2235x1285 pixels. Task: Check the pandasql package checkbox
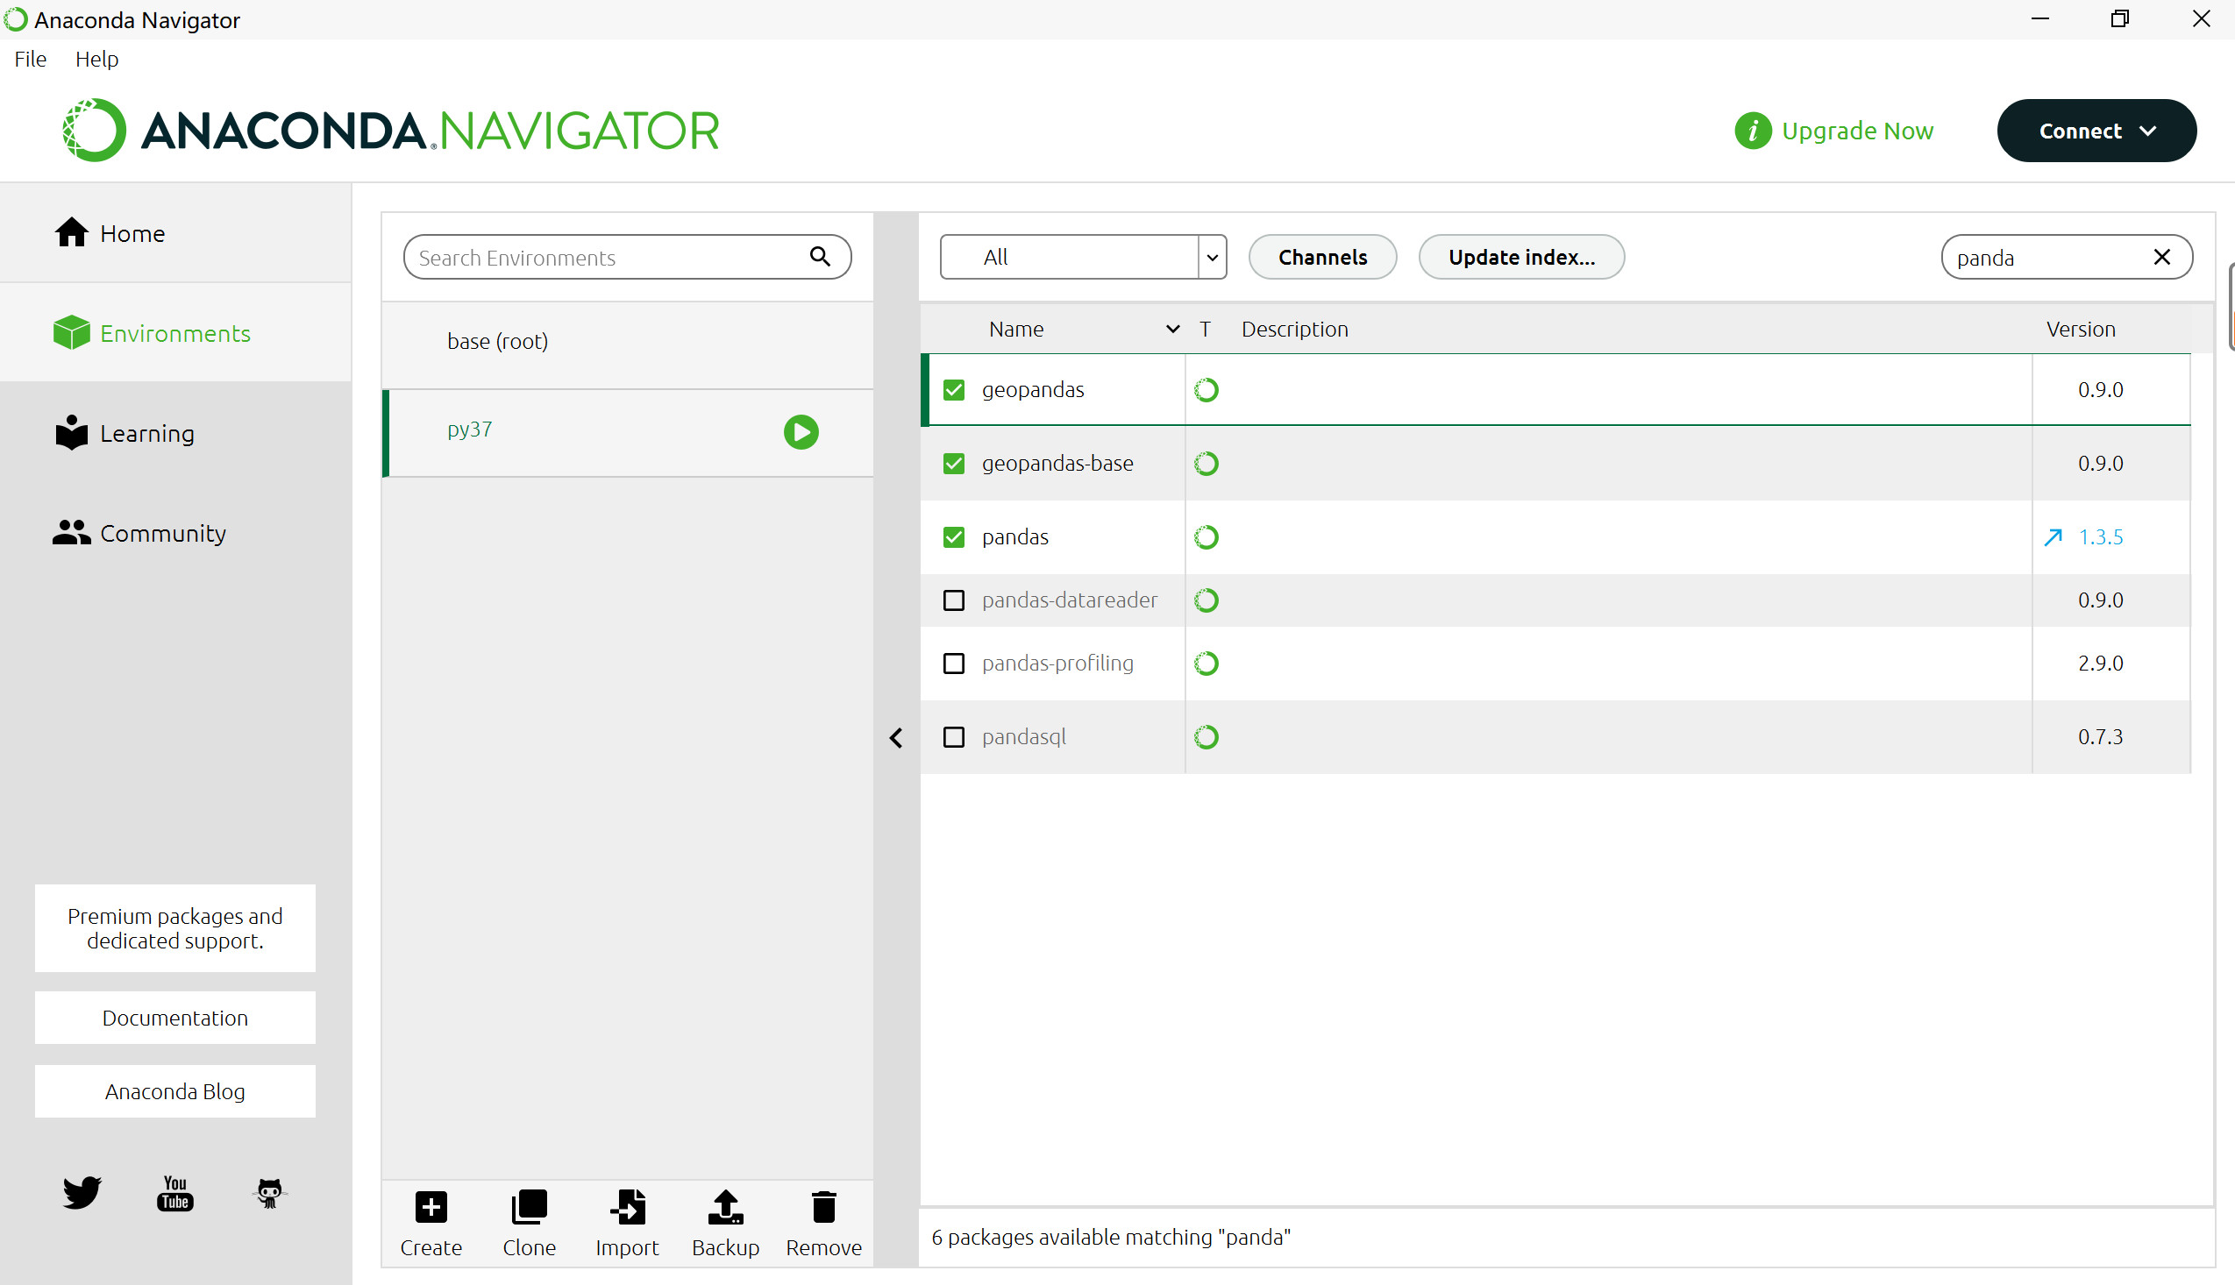click(953, 737)
